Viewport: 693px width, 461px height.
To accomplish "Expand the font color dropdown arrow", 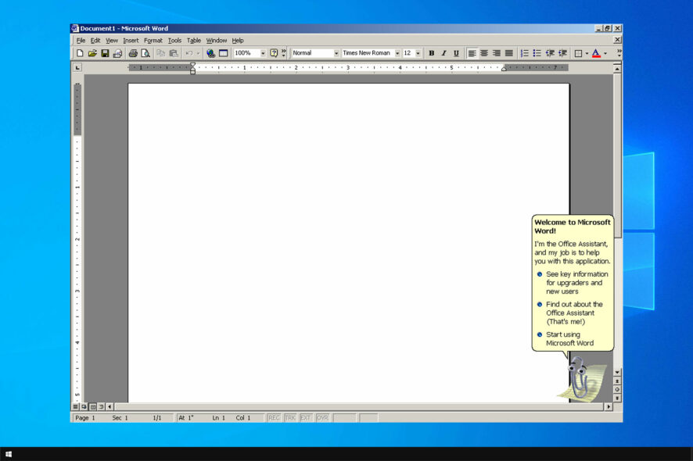I will [x=605, y=53].
